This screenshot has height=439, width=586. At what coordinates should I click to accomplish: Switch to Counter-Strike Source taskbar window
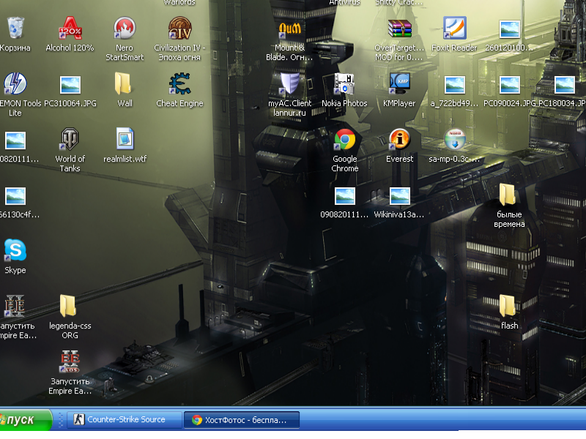click(125, 420)
